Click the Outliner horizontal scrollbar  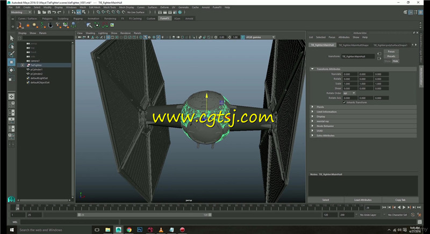tap(44, 200)
